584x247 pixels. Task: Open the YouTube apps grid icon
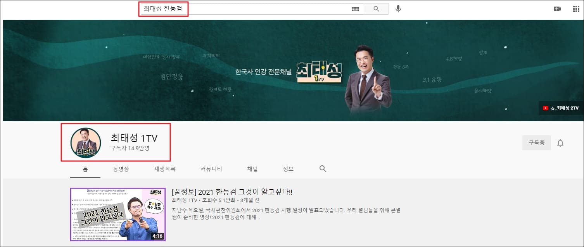point(576,9)
